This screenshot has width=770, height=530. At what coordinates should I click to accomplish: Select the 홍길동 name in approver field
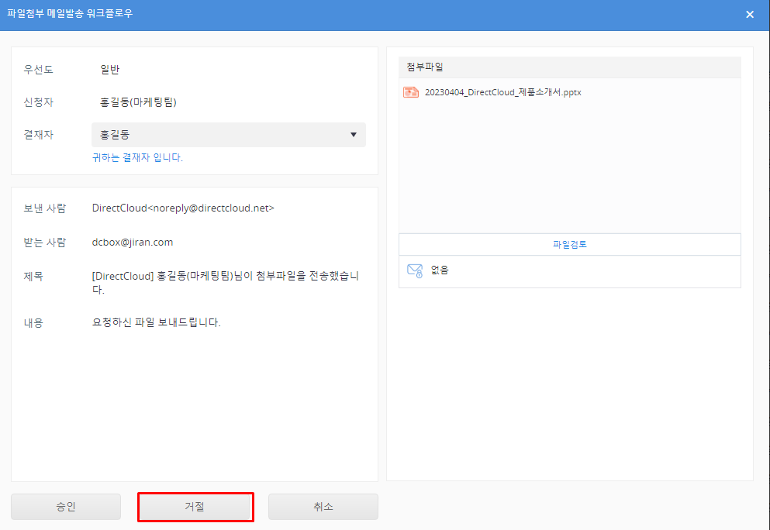point(116,135)
